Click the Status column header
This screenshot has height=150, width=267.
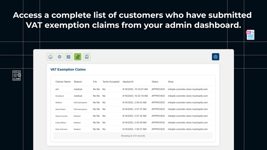pos(155,82)
